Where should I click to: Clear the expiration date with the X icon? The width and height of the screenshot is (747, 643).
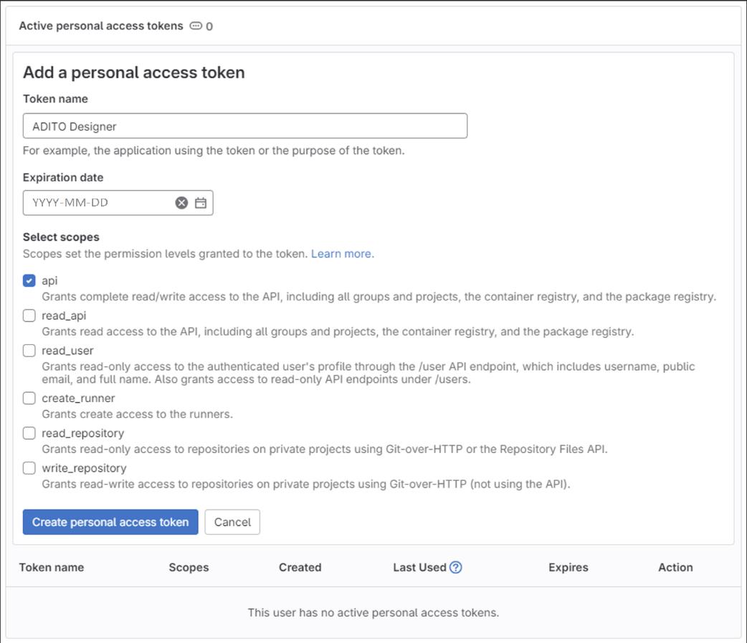point(181,203)
